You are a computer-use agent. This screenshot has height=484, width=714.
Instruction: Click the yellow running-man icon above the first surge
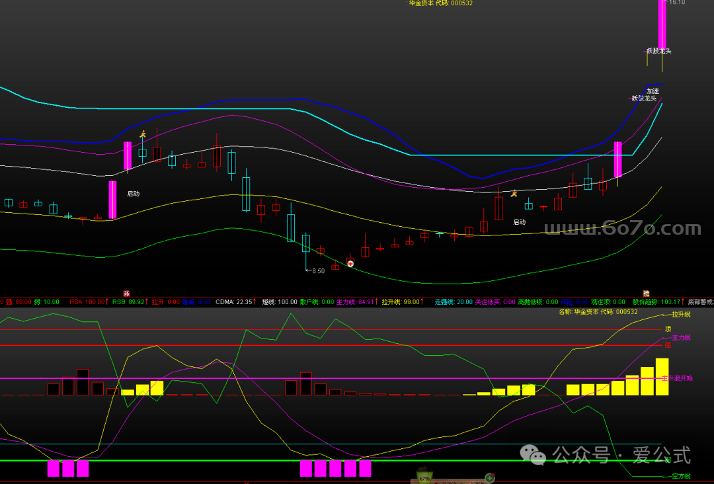(142, 134)
